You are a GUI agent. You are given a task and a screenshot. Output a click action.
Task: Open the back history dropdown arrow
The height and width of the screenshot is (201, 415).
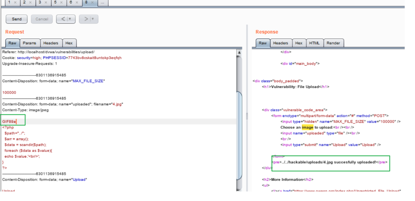(x=70, y=19)
